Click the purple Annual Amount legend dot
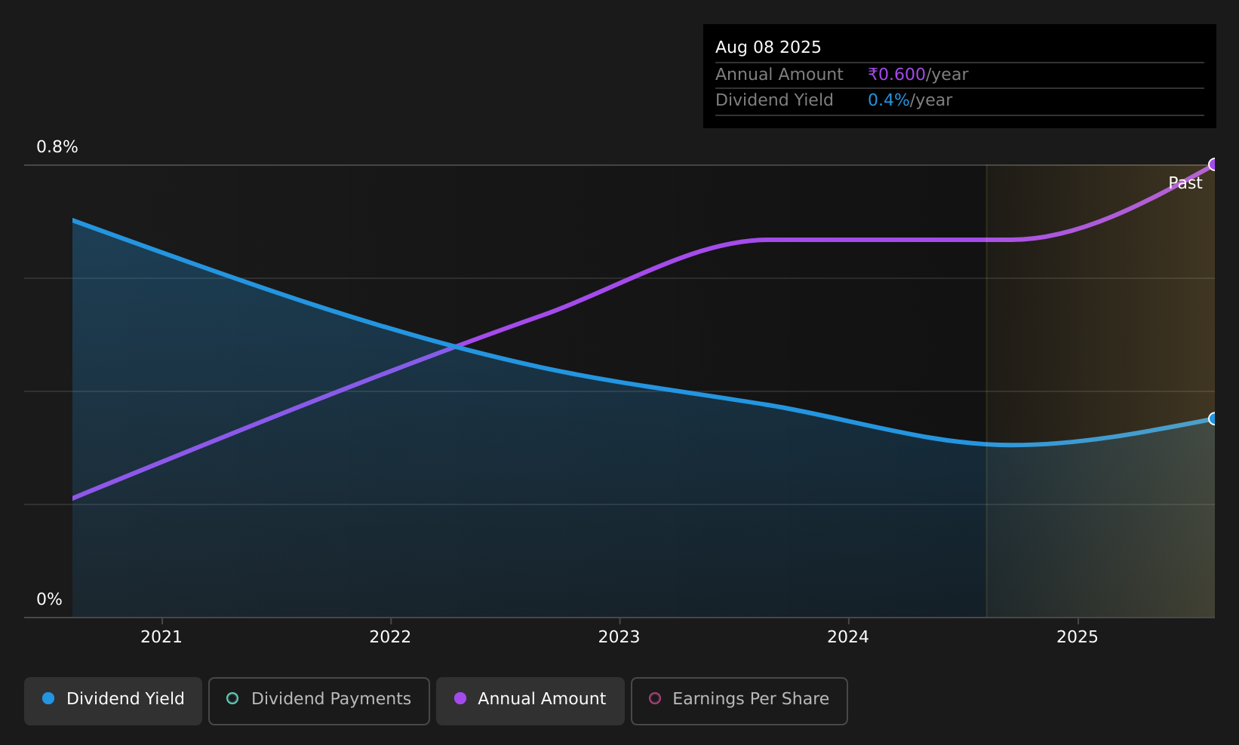The image size is (1239, 745). tap(460, 698)
